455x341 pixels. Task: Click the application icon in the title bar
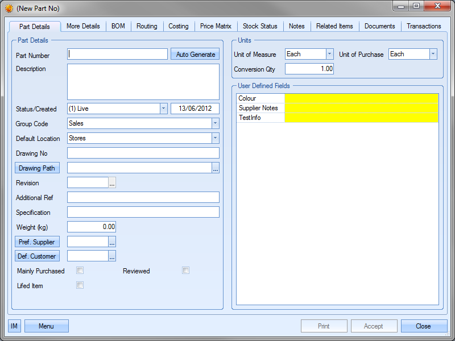(9, 9)
